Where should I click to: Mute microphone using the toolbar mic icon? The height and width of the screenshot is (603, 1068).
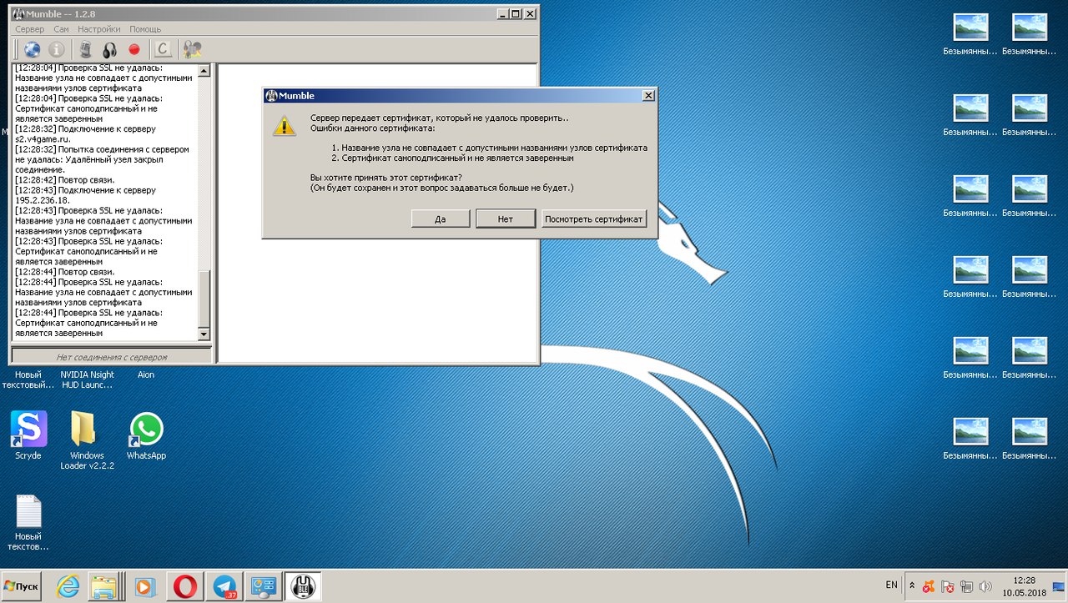(85, 50)
